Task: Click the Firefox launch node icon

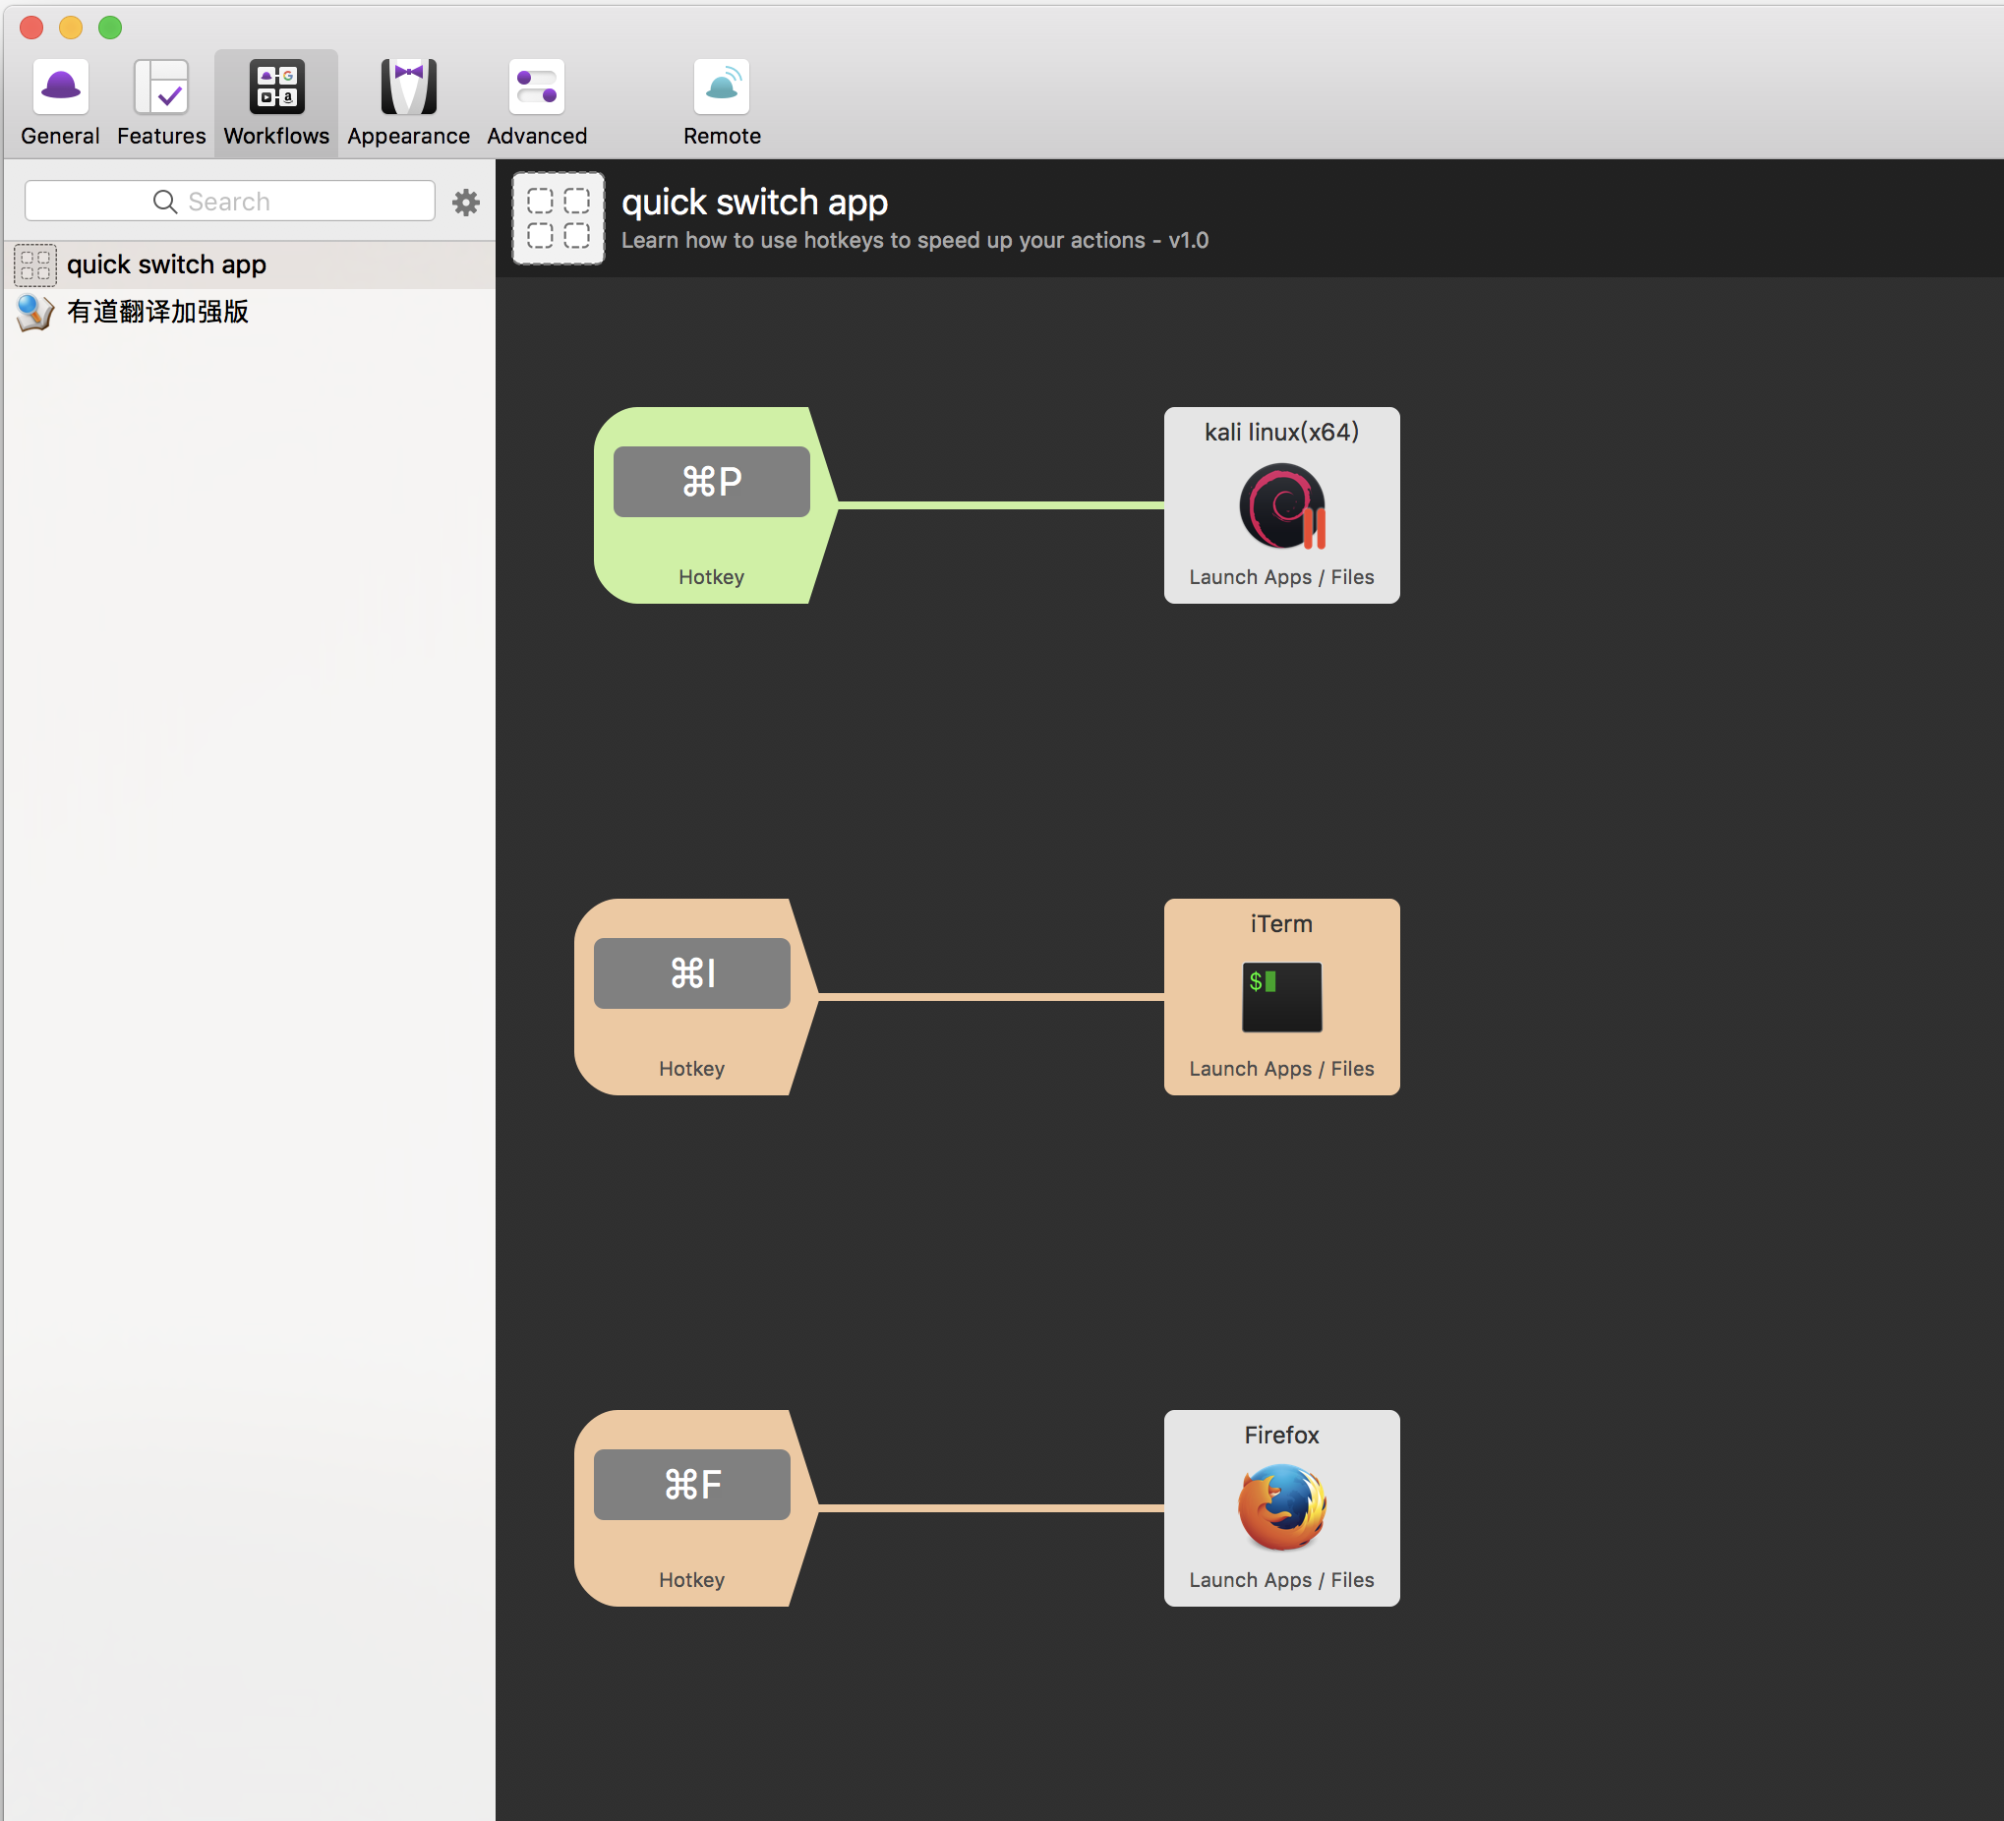Action: click(x=1281, y=1507)
